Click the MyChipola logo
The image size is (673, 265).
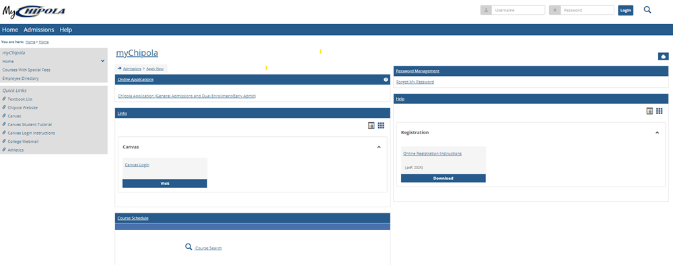[x=34, y=11]
